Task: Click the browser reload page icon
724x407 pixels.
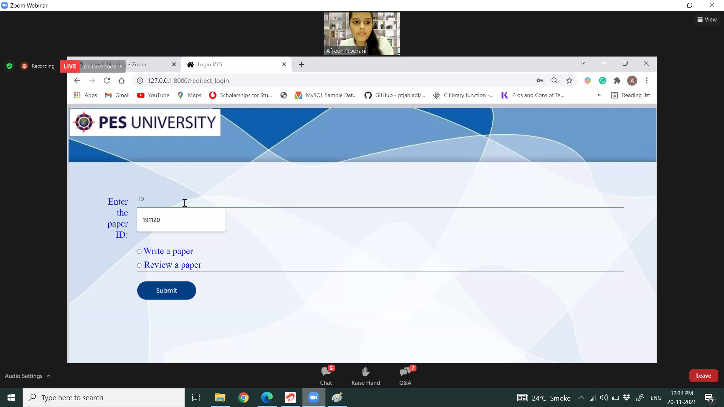Action: coord(107,81)
